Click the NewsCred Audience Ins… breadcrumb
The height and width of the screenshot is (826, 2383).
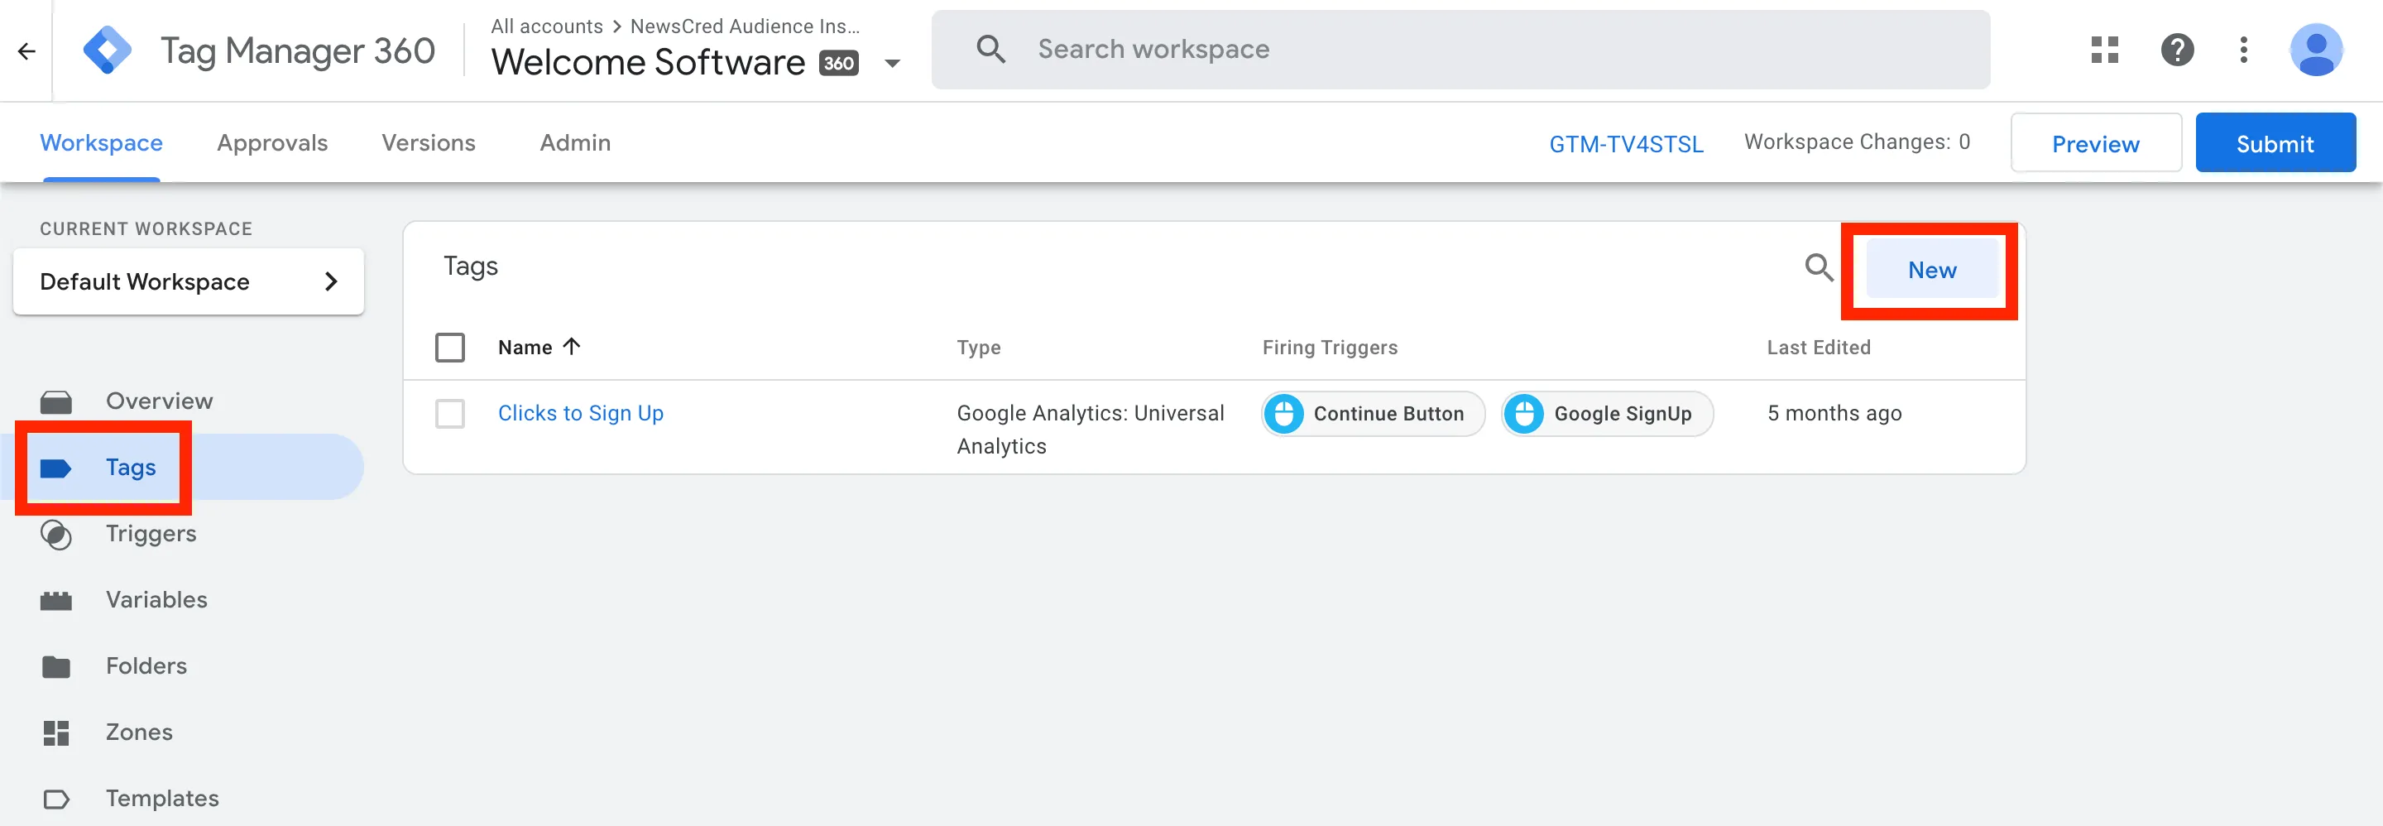pyautogui.click(x=745, y=26)
